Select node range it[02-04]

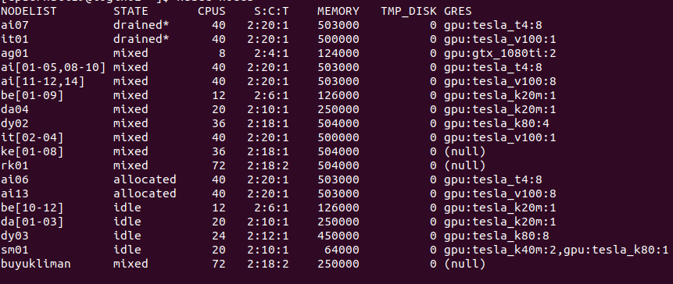(x=32, y=138)
